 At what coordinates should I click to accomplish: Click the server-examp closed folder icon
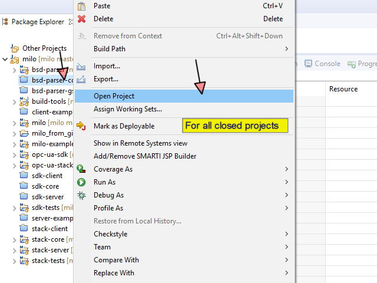click(24, 218)
